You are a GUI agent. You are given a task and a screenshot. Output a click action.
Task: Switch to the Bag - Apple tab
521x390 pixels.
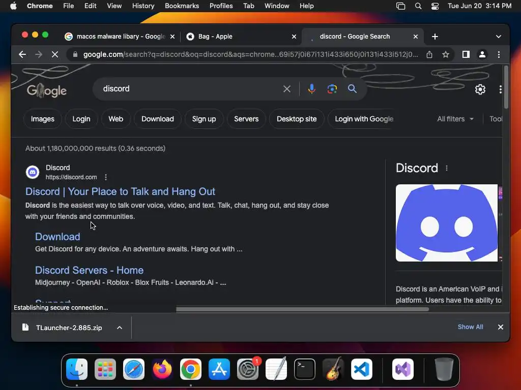(240, 37)
